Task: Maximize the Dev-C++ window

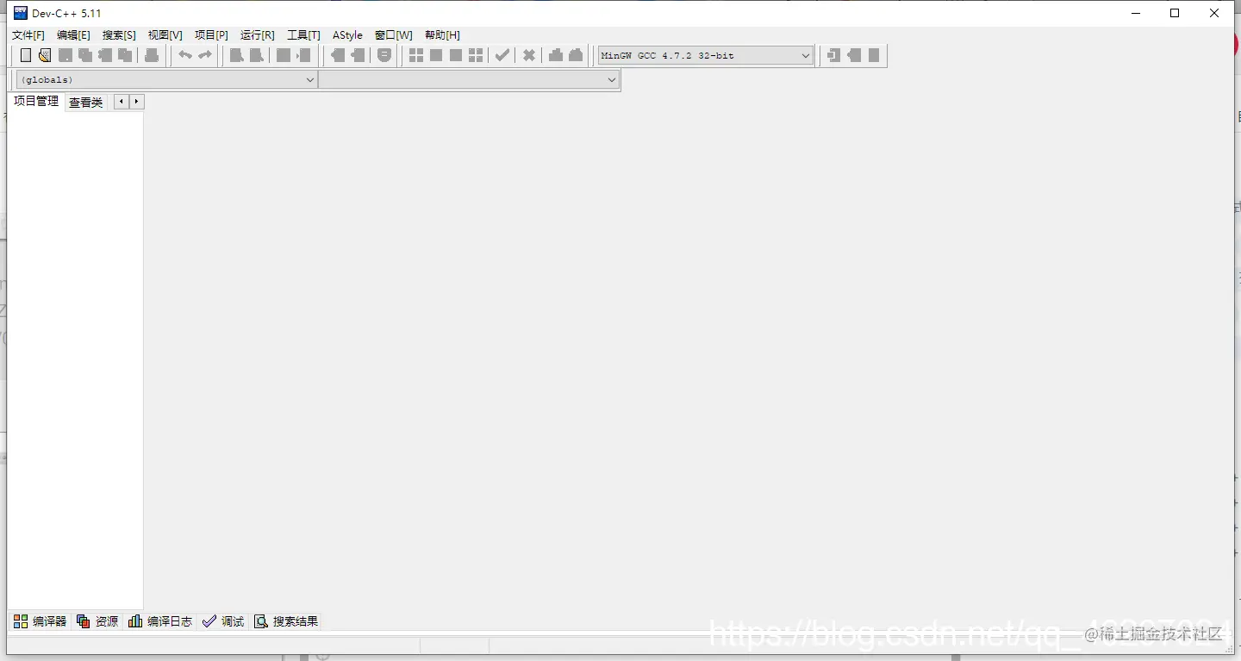Action: (1175, 13)
